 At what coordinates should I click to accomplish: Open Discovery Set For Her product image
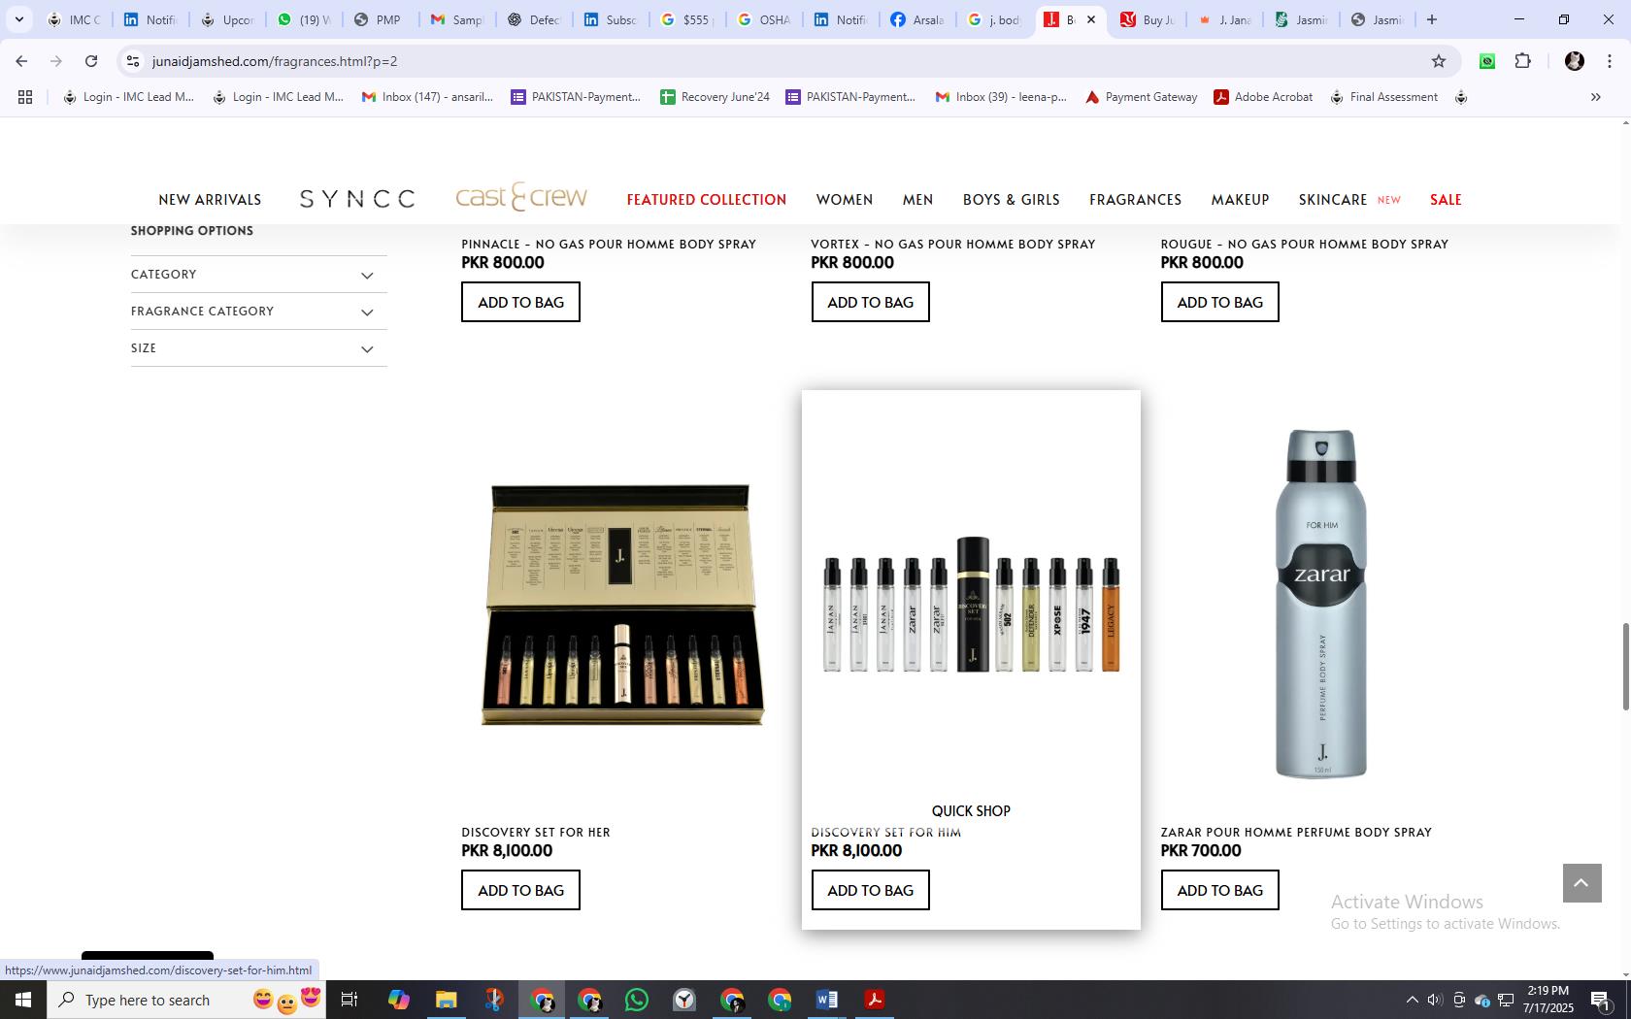coord(621,604)
